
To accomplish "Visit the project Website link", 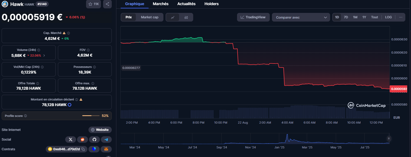I will point(100,130).
